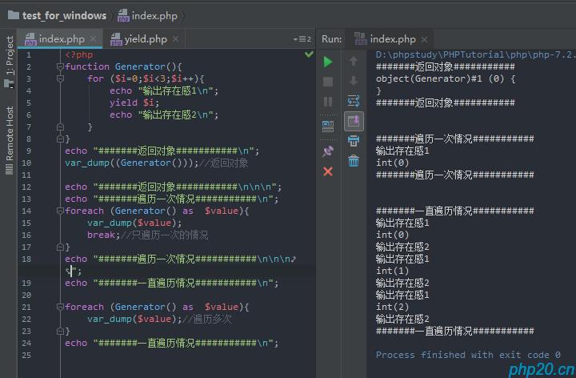Click the index.php file icon in breadcrumb
The width and height of the screenshot is (576, 378).
click(123, 15)
